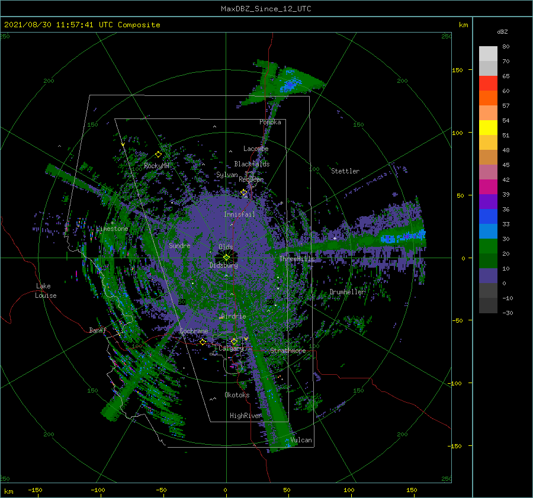Click the Blackfalds map label
This screenshot has width=533, height=498.
pos(252,164)
